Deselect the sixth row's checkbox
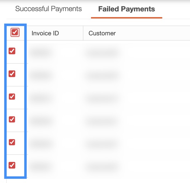The image size is (190, 183). [x=12, y=165]
